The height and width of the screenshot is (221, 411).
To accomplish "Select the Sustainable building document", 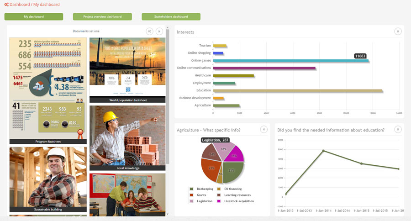I will pos(48,177).
